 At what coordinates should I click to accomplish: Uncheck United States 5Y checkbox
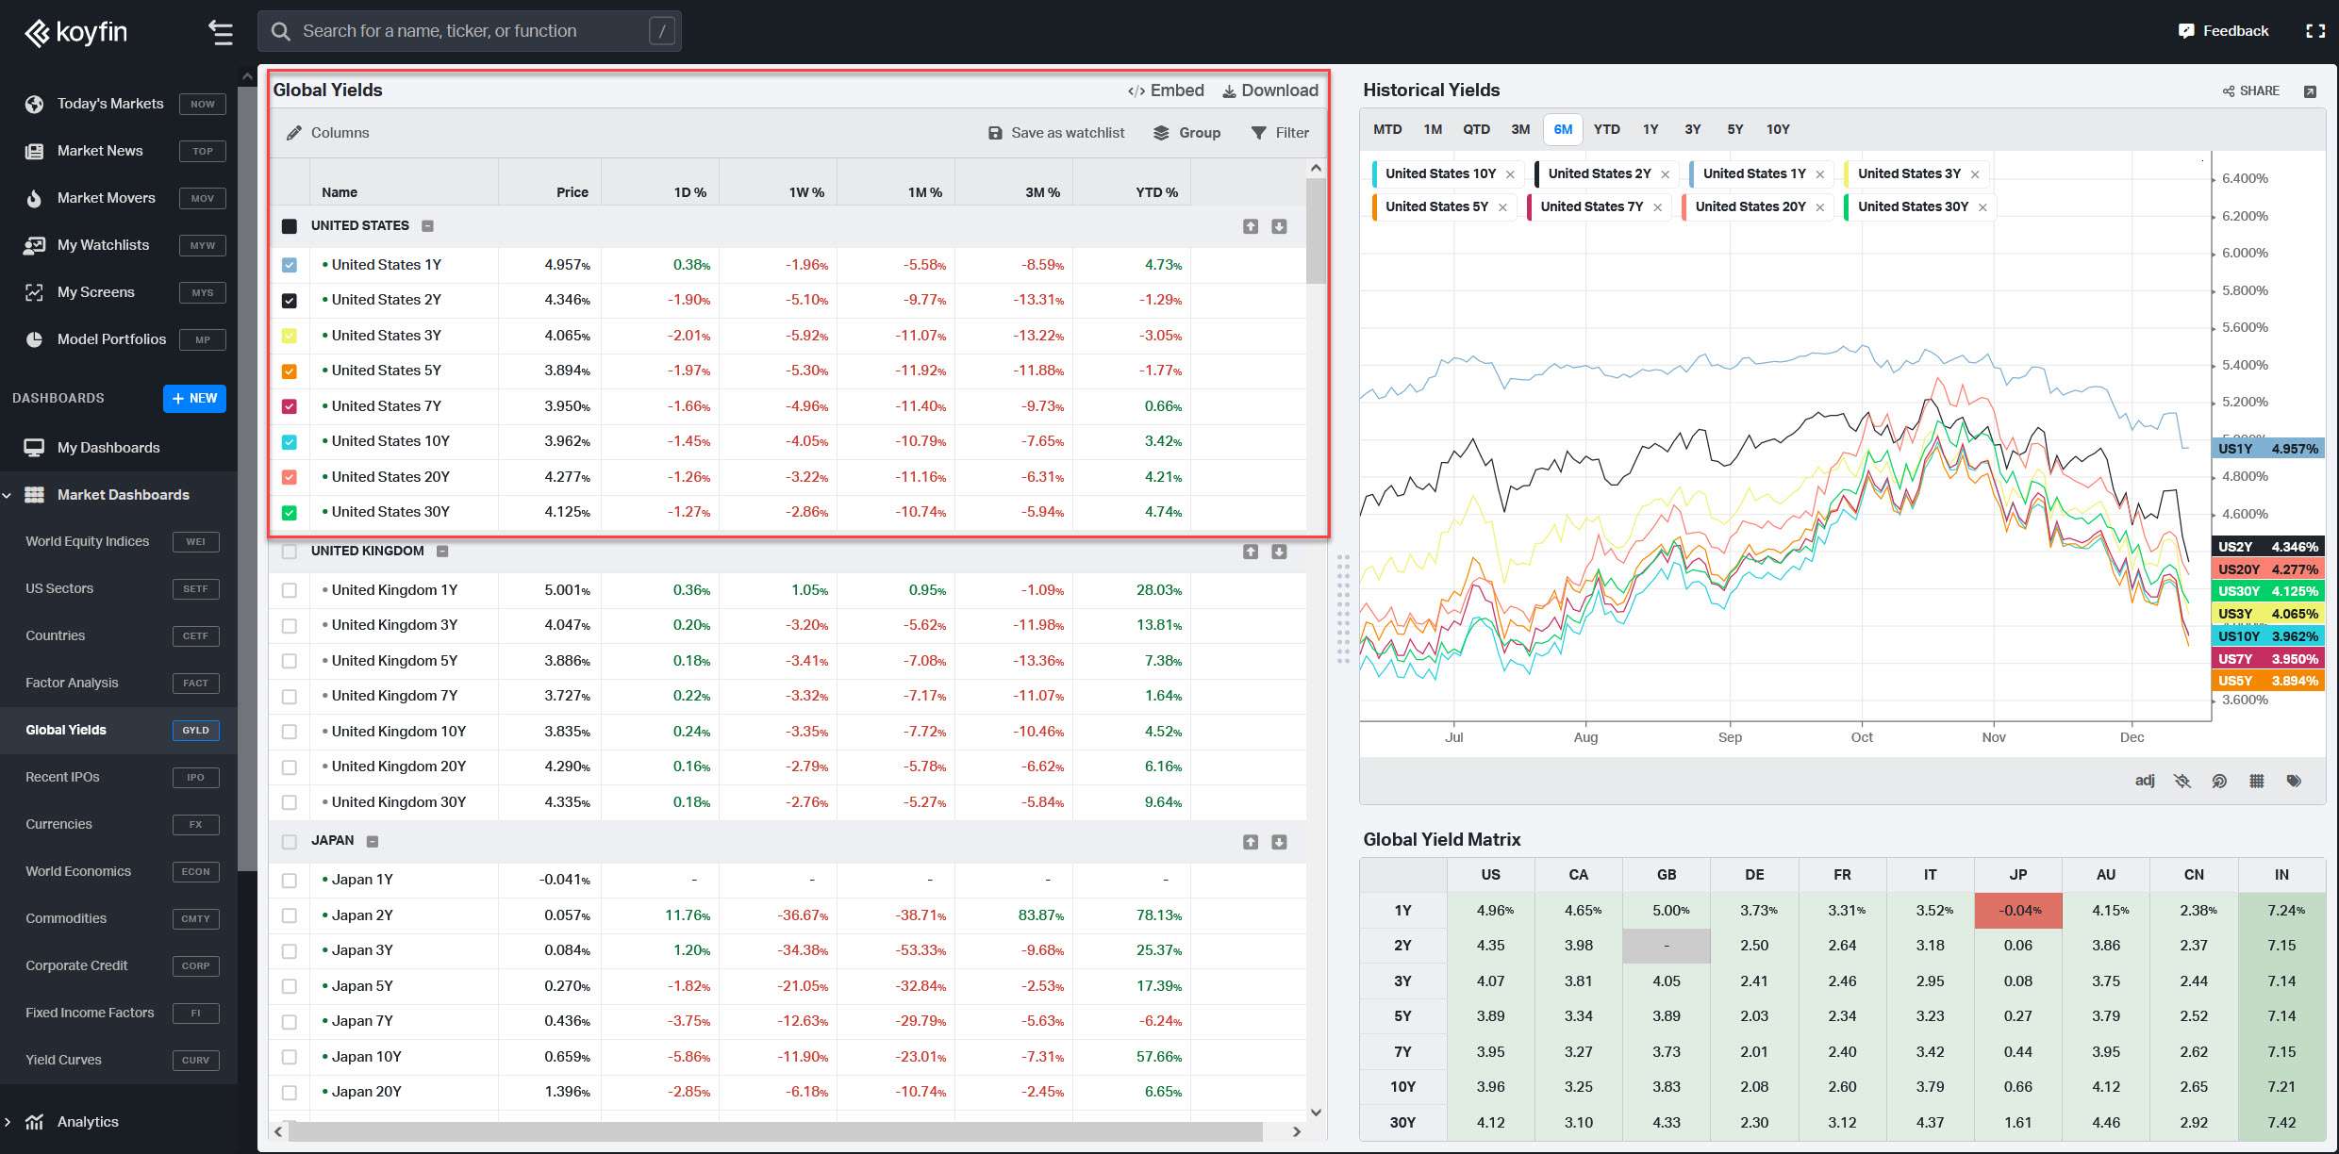click(290, 371)
